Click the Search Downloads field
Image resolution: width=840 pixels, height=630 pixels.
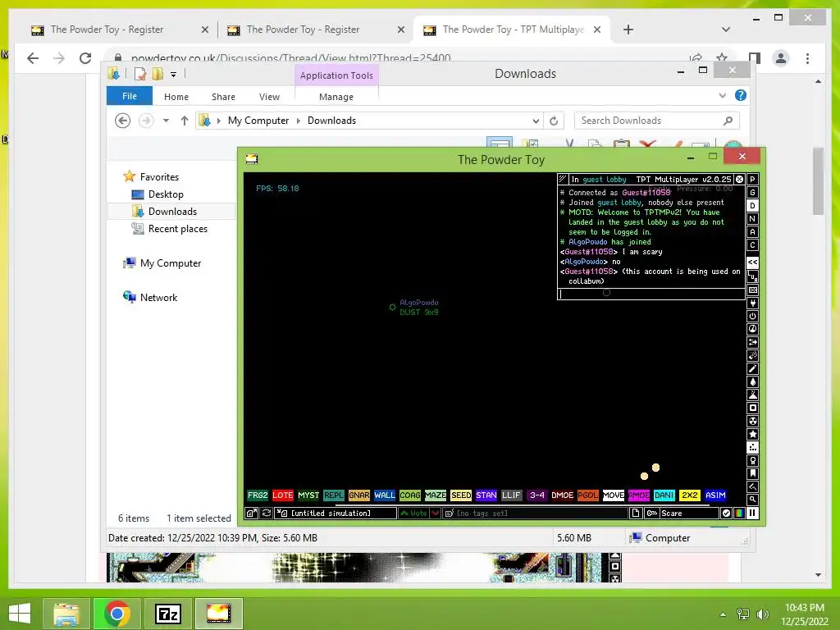click(657, 121)
